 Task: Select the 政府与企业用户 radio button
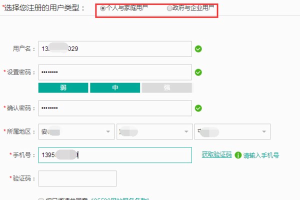[169, 8]
